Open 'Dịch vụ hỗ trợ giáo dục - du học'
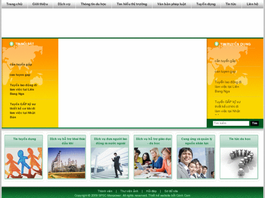 pos(153,141)
